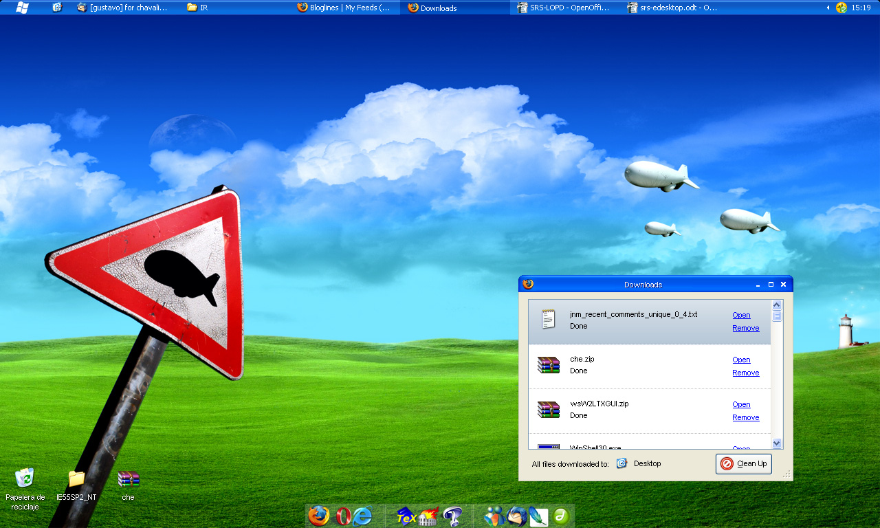The image size is (880, 528).
Task: Click the Downloads list scroll up arrow
Action: pos(777,305)
